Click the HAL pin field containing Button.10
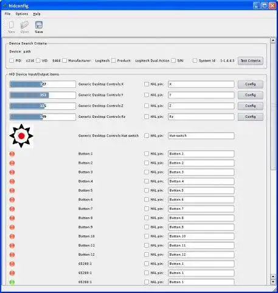The image size is (278, 293). [x=201, y=236]
